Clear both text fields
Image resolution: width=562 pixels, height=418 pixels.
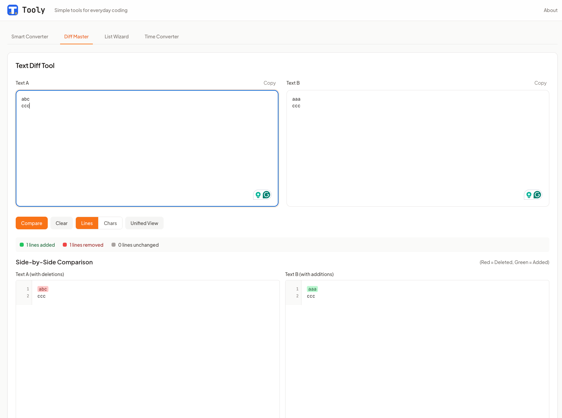click(x=61, y=223)
